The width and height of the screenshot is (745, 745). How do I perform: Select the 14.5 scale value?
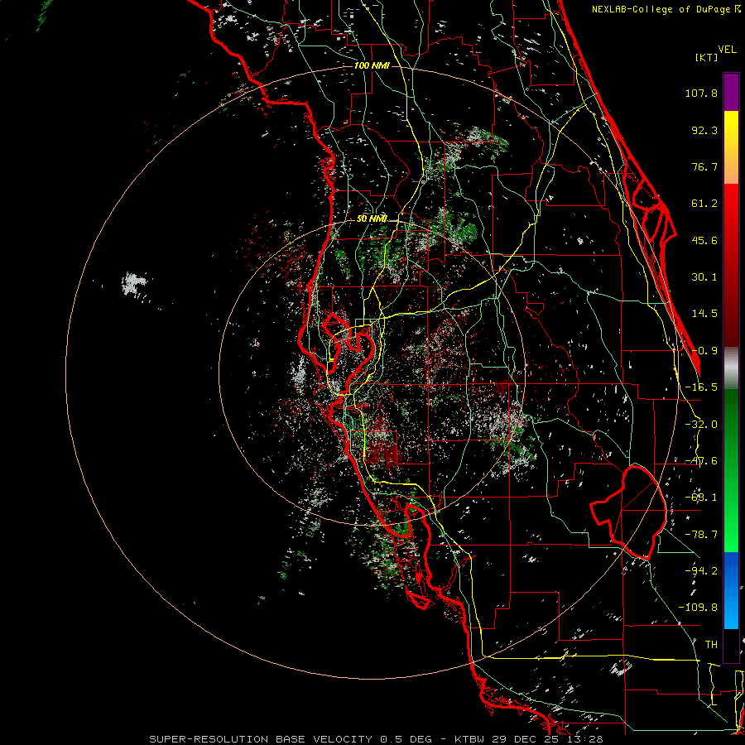point(704,314)
